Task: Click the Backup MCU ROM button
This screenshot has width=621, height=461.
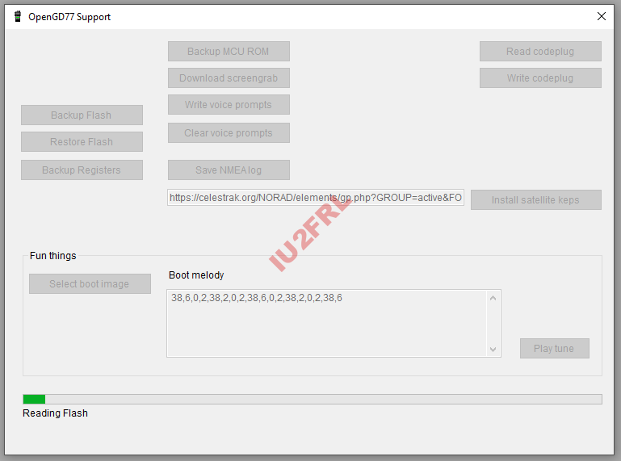Action: [229, 52]
